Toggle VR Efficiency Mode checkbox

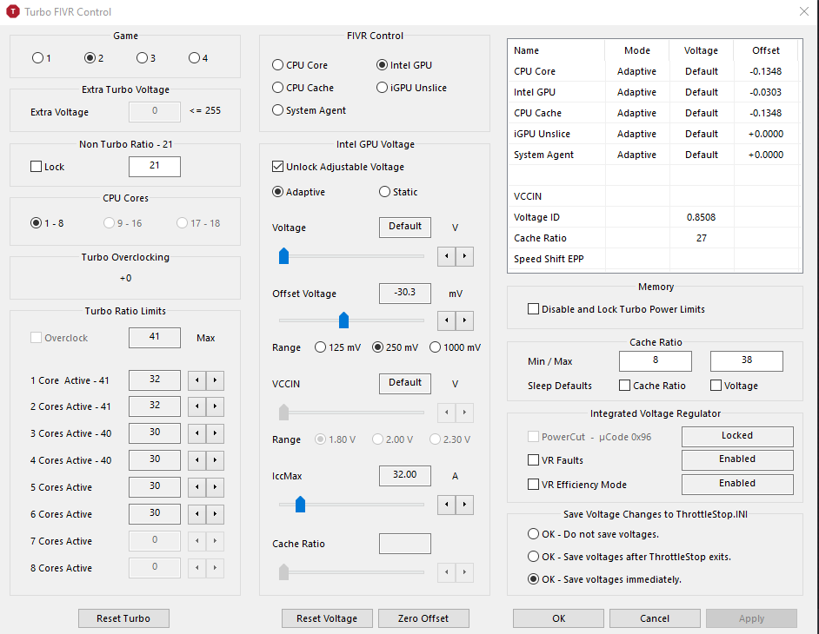(x=533, y=485)
